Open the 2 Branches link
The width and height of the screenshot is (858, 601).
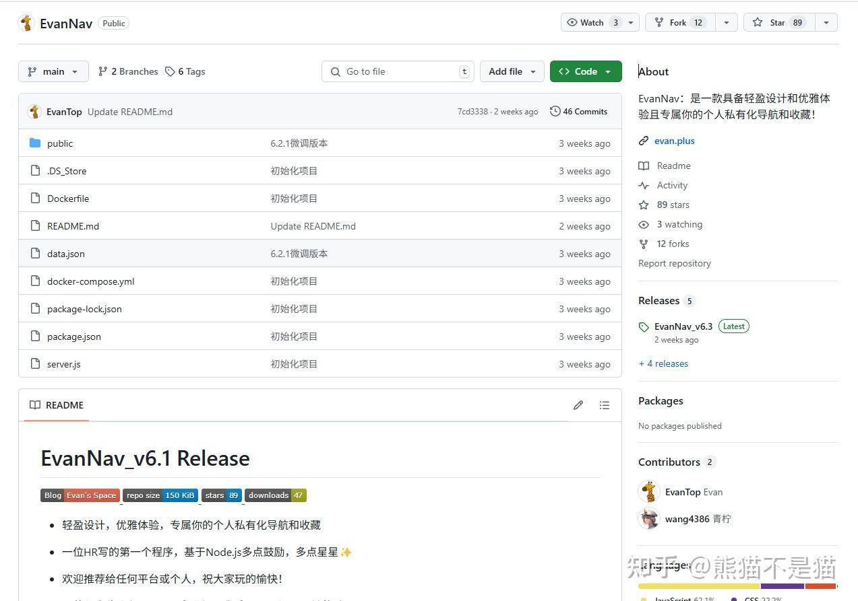pos(128,71)
